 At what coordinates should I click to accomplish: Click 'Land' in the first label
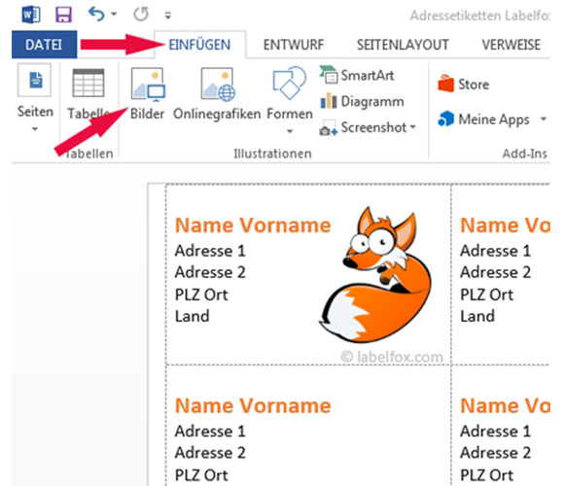point(193,316)
